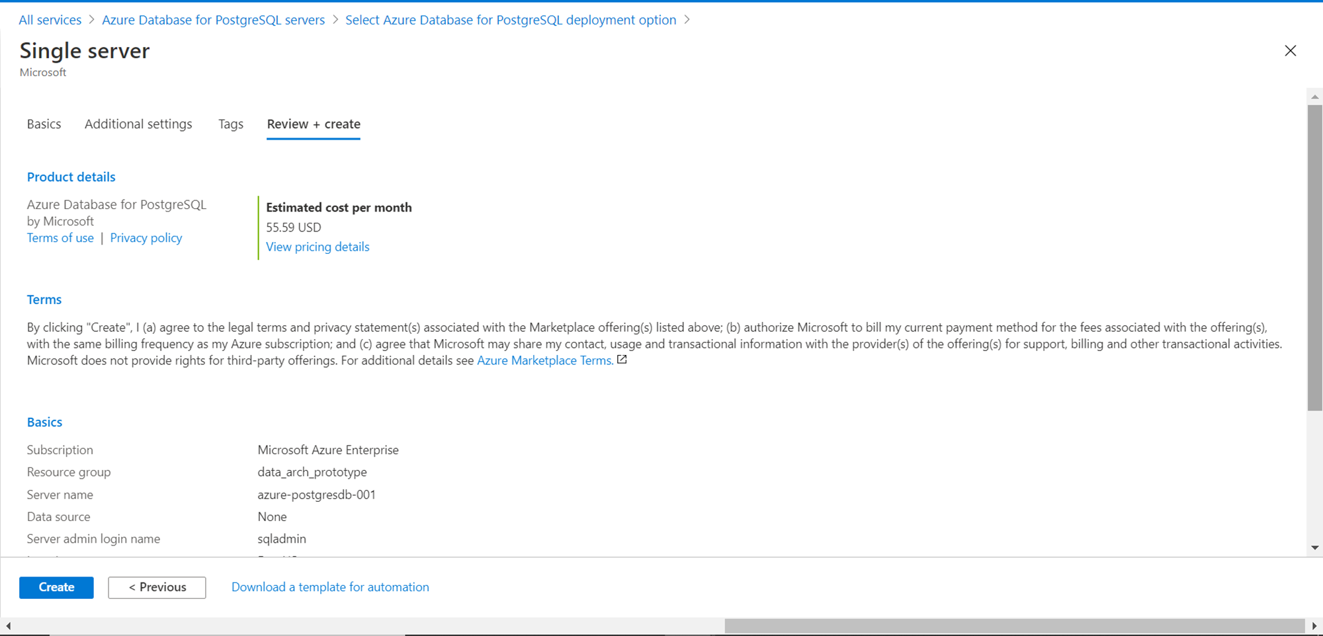Viewport: 1323px width, 636px height.
Task: Switch to the Basics tab
Action: [x=44, y=124]
